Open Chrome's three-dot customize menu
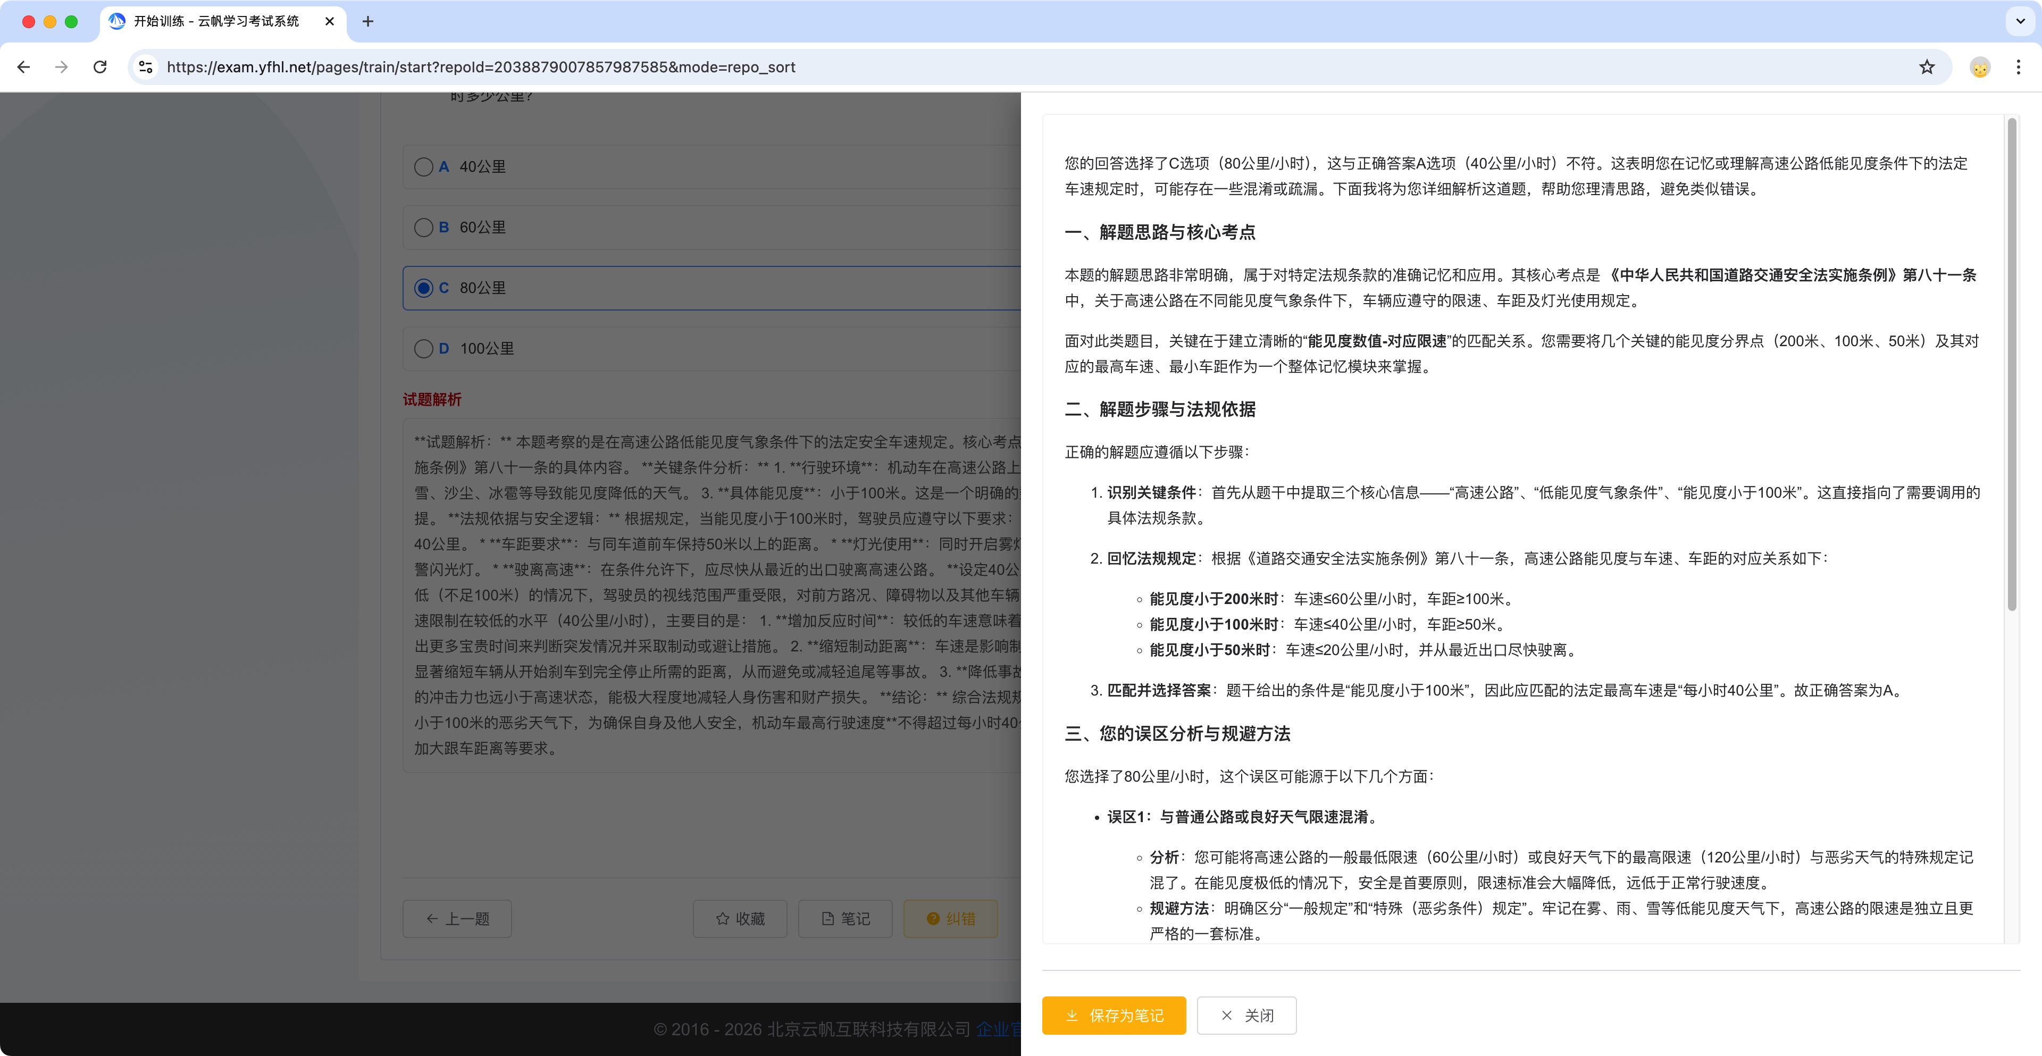Image resolution: width=2042 pixels, height=1056 pixels. coord(2018,66)
